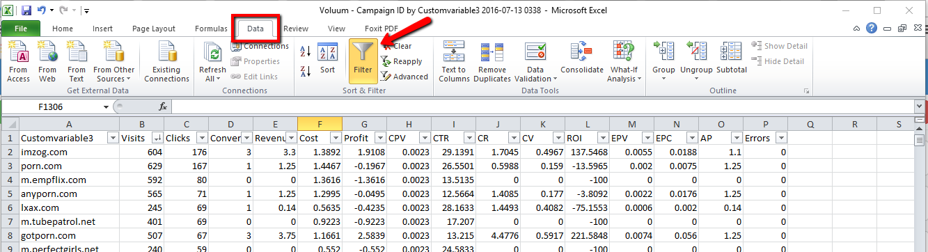The height and width of the screenshot is (252, 928).
Task: Import data From Text
Action: (x=76, y=62)
